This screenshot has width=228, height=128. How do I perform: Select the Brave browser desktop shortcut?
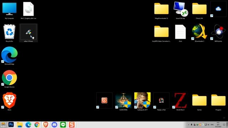(10, 100)
